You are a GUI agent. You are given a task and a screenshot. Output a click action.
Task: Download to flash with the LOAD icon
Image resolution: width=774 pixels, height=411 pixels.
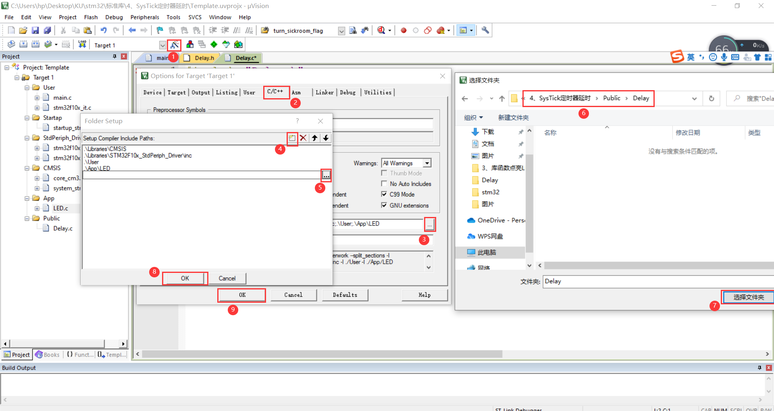tap(82, 44)
